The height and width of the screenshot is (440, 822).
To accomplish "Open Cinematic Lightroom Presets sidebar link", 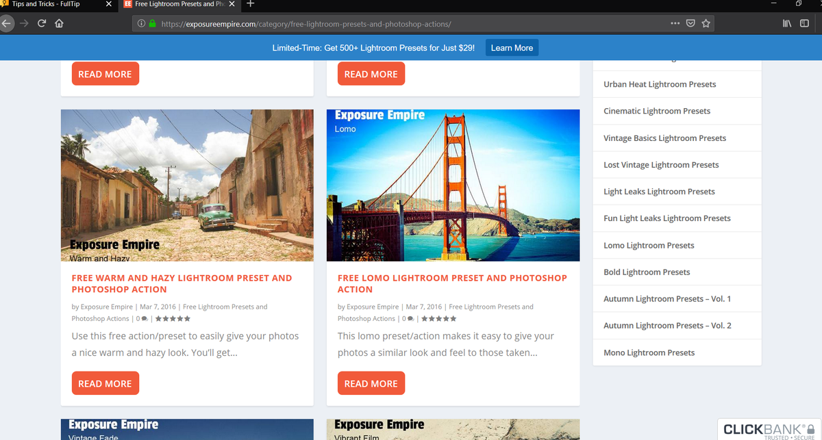I will click(x=657, y=111).
